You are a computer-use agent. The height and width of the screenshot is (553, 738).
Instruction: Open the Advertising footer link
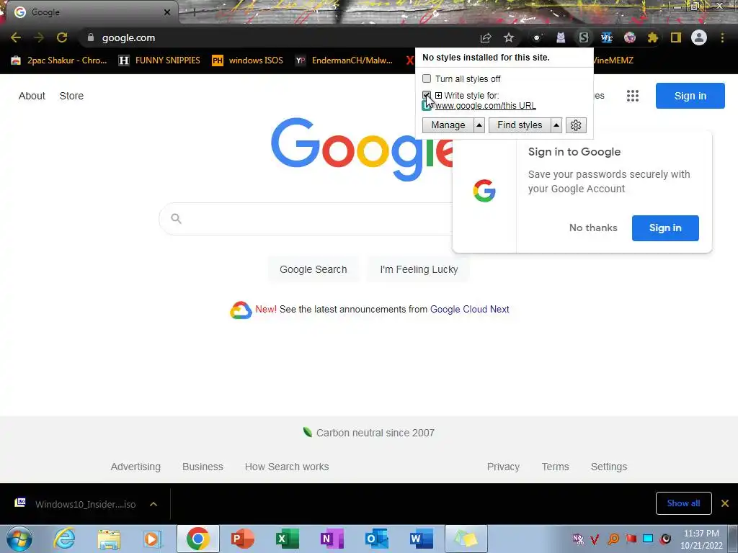135,467
